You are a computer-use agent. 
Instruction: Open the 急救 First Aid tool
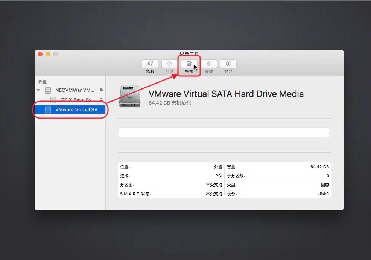[x=150, y=64]
